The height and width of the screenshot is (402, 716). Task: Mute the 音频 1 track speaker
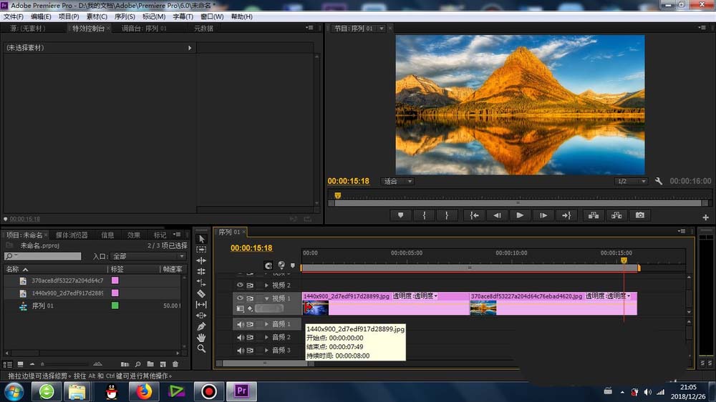tap(240, 325)
